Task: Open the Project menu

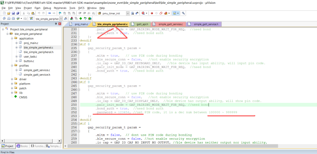Action: pyautogui.click(x=28, y=8)
